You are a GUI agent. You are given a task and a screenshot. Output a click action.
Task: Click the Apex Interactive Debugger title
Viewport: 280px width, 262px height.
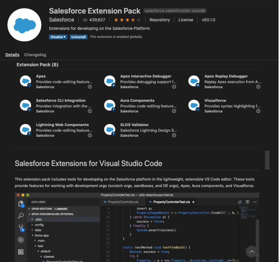coord(146,76)
